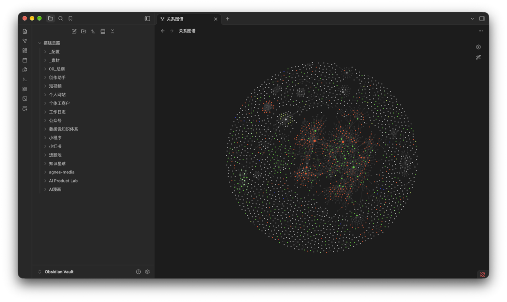Open graph view from the left ribbon

[25, 41]
